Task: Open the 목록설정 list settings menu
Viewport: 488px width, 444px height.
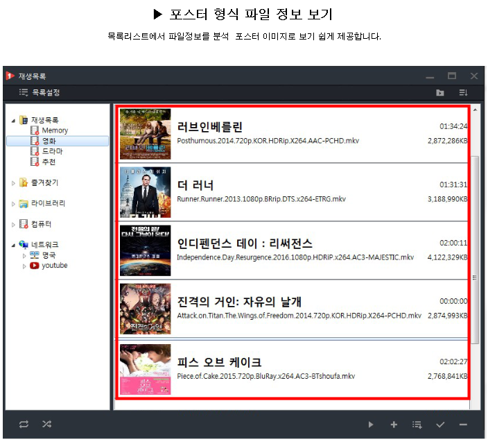Action: point(40,92)
